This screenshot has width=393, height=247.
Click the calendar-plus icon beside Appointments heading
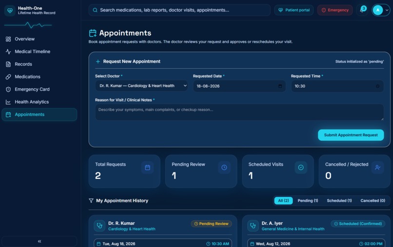(93, 33)
